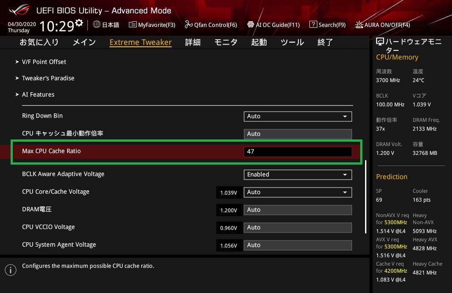Expand the V/F Point Offset submenu
Image resolution: width=452 pixels, height=293 pixels.
(44, 62)
